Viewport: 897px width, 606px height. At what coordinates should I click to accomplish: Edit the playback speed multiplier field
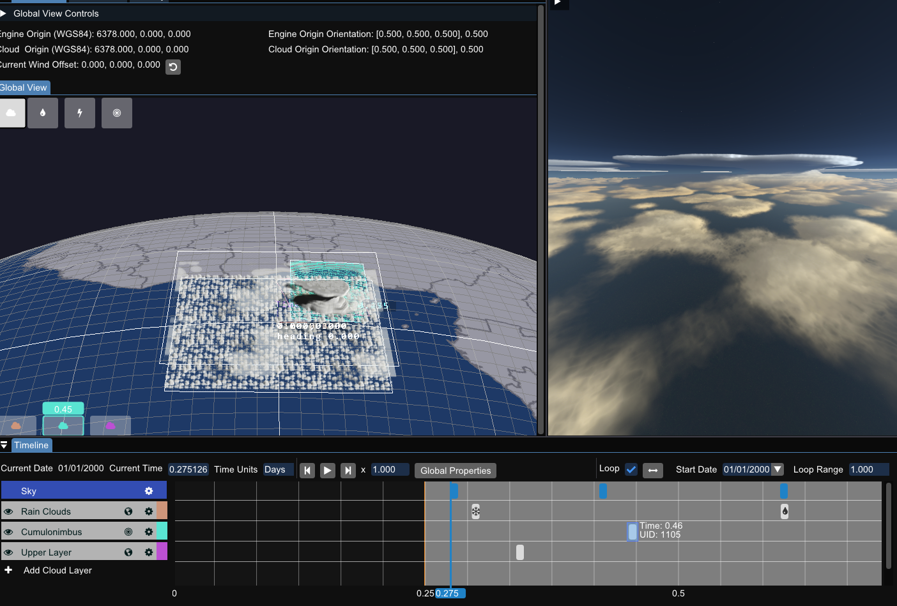[x=390, y=469]
